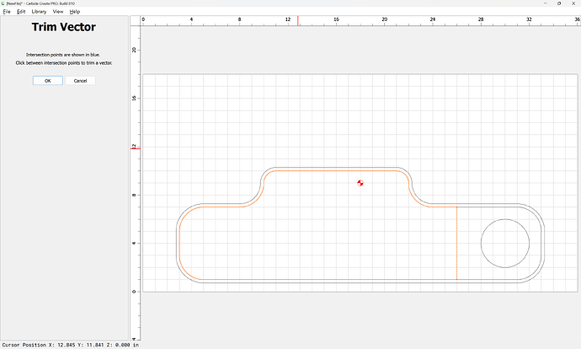Cancel the Trim Vector operation

[x=80, y=80]
